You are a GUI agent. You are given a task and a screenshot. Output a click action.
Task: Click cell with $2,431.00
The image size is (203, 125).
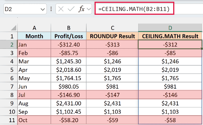tap(69, 103)
